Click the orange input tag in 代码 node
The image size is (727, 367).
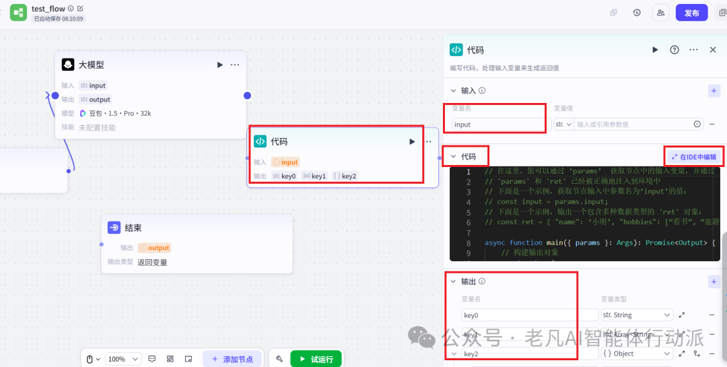pos(285,162)
